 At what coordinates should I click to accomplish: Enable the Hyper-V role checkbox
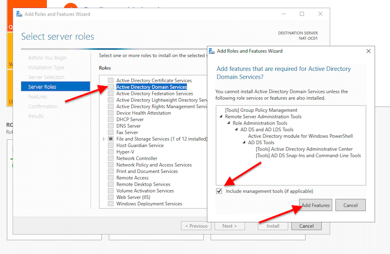[111, 152]
